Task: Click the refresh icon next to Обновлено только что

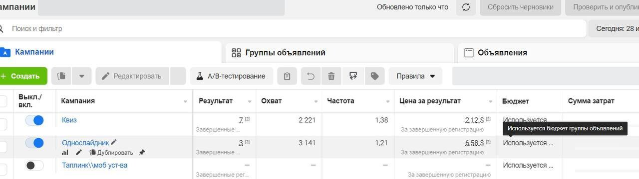Action: pos(466,7)
